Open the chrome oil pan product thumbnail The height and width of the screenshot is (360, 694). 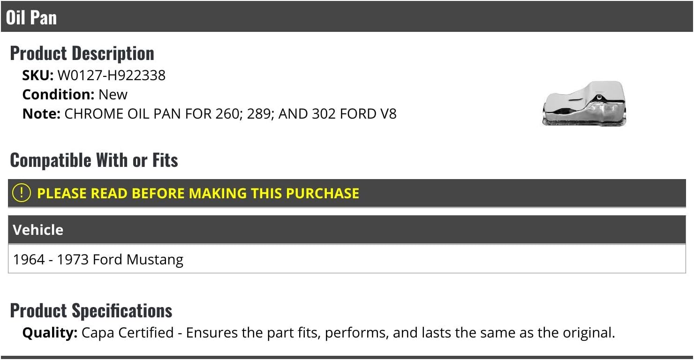[584, 103]
